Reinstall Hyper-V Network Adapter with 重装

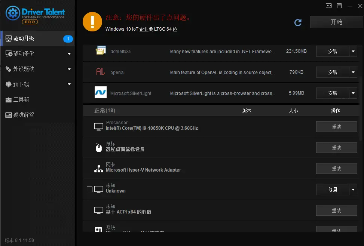click(x=337, y=169)
